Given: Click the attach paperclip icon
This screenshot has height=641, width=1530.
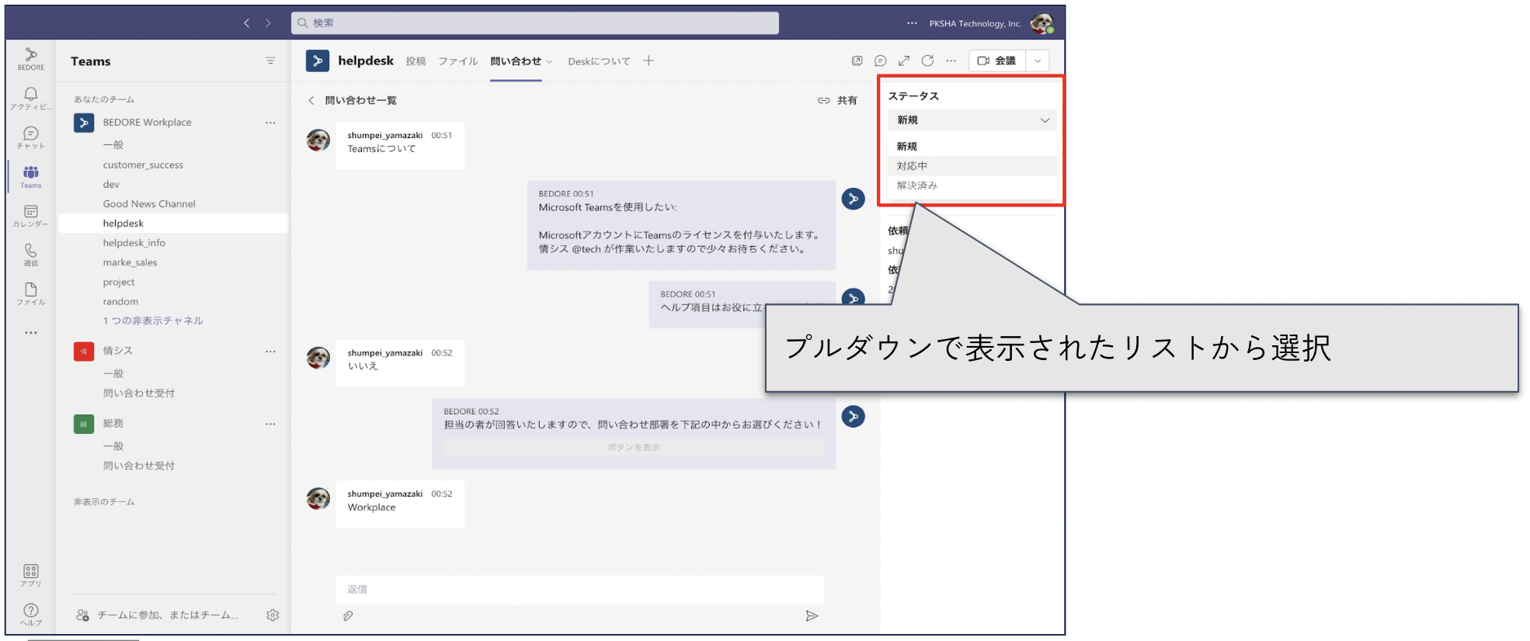Looking at the screenshot, I should pyautogui.click(x=348, y=616).
